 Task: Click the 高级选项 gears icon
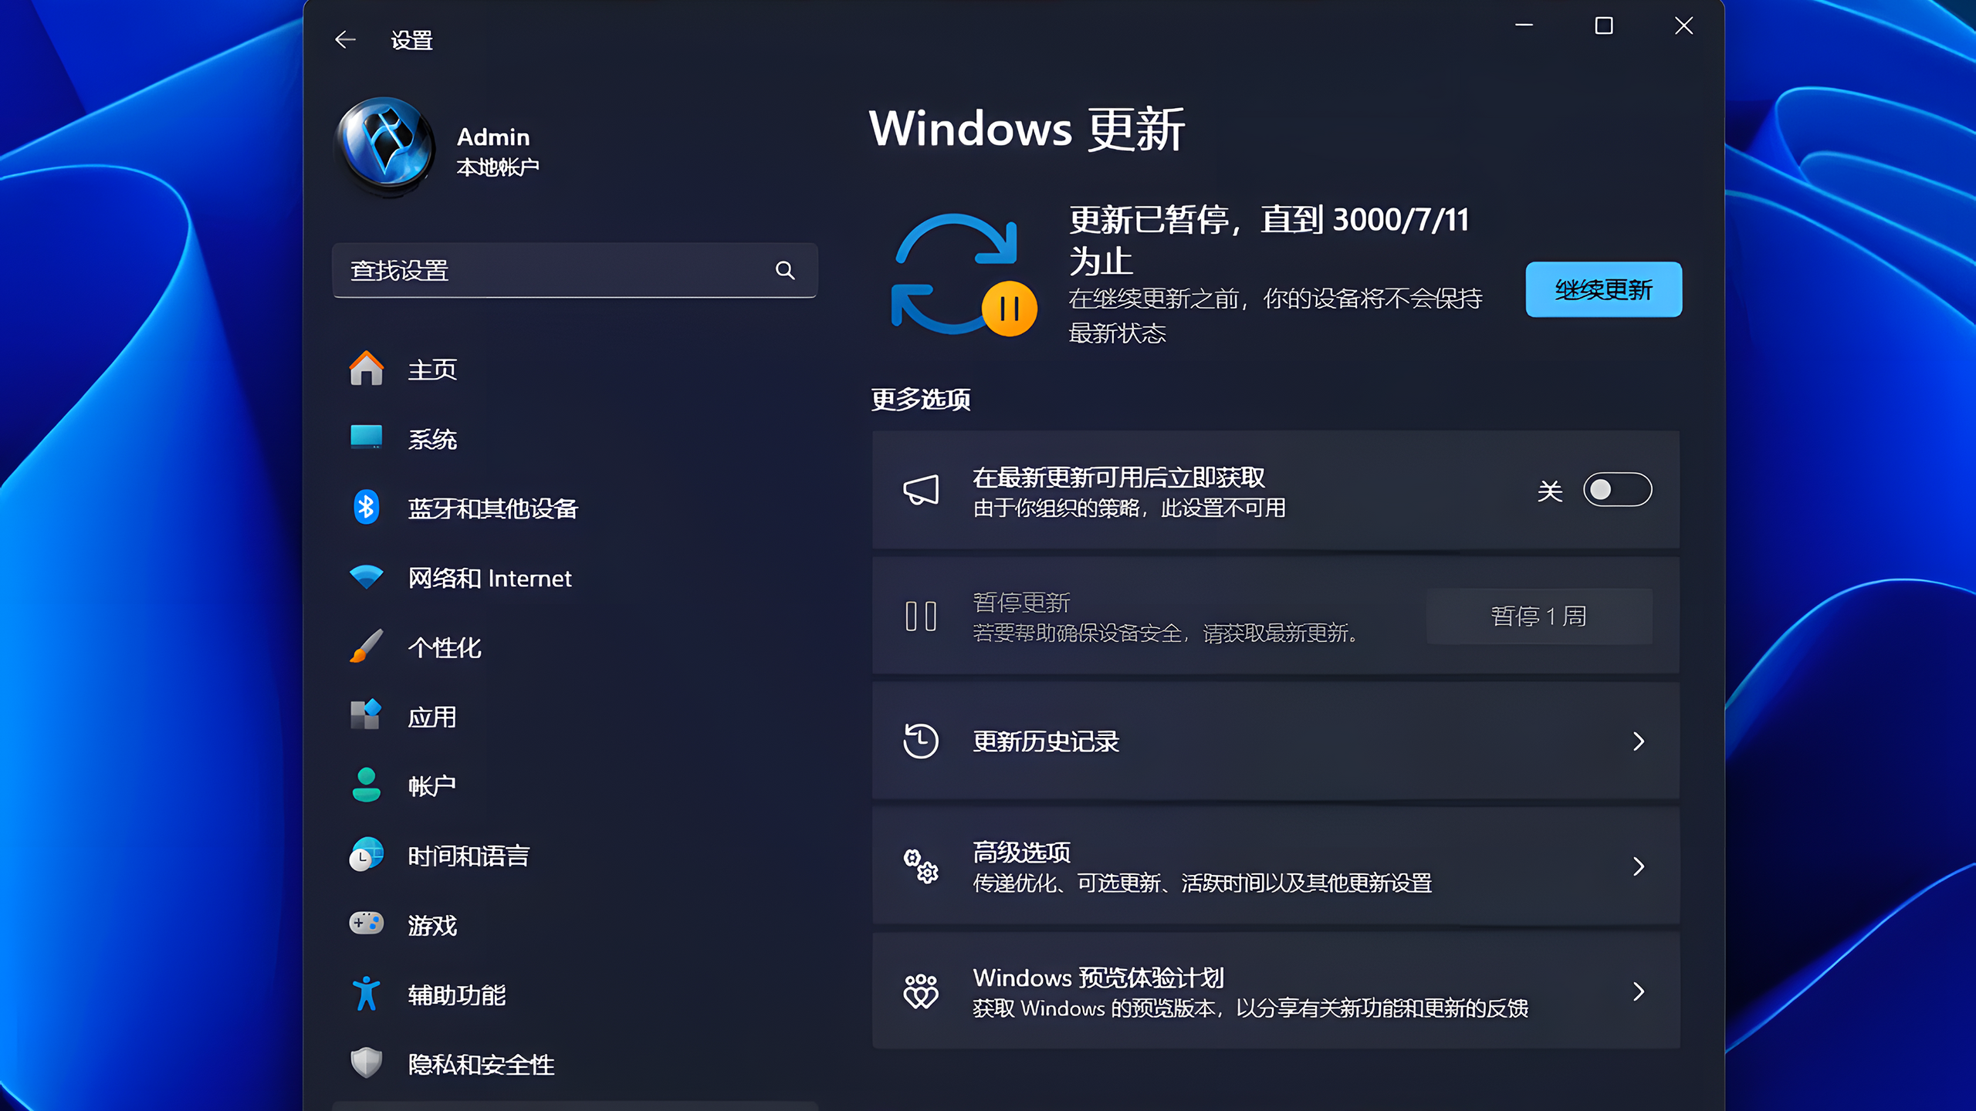pyautogui.click(x=921, y=866)
